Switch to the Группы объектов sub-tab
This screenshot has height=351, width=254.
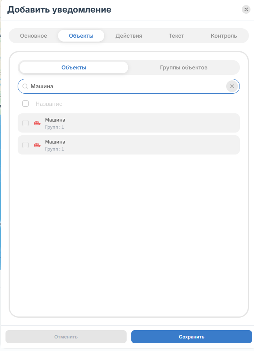coord(183,67)
